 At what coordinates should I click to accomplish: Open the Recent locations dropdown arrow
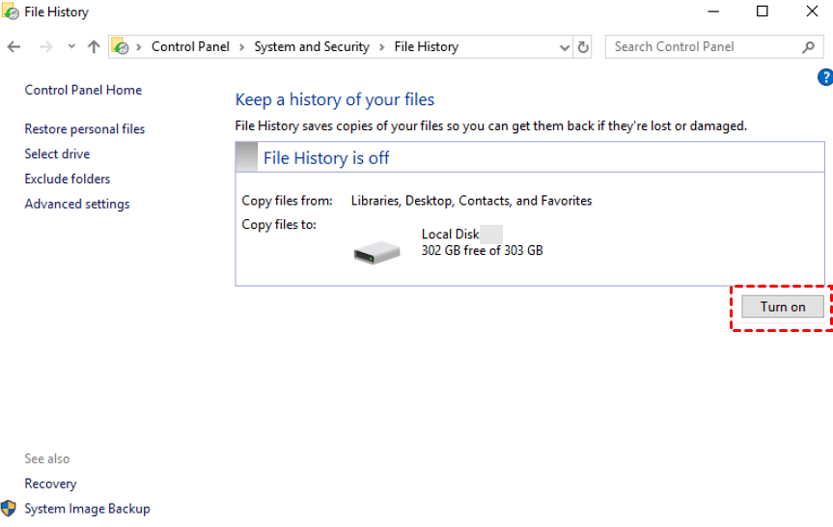(x=71, y=46)
